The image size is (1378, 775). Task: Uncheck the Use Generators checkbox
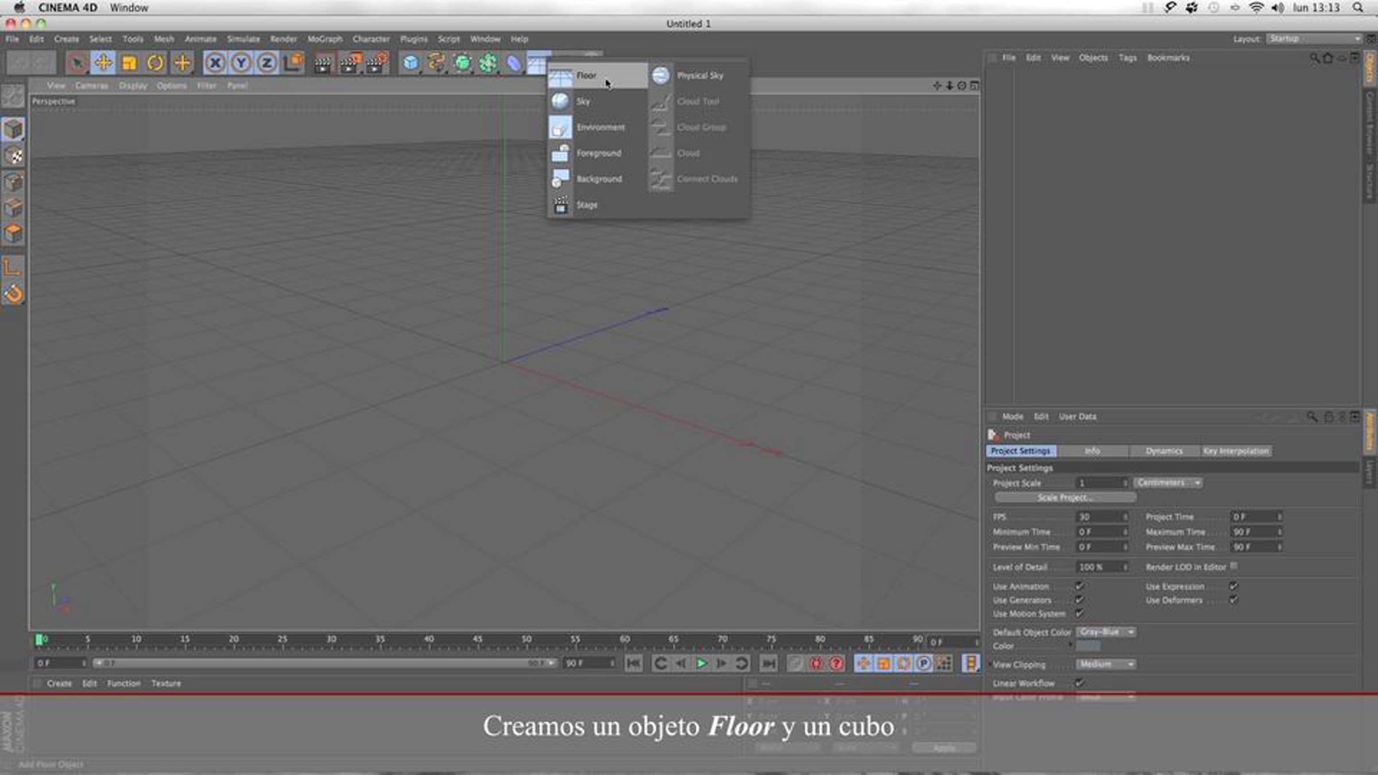click(1079, 600)
